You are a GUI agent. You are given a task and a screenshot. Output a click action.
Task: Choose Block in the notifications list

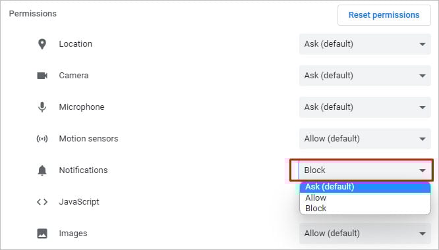[x=365, y=209]
